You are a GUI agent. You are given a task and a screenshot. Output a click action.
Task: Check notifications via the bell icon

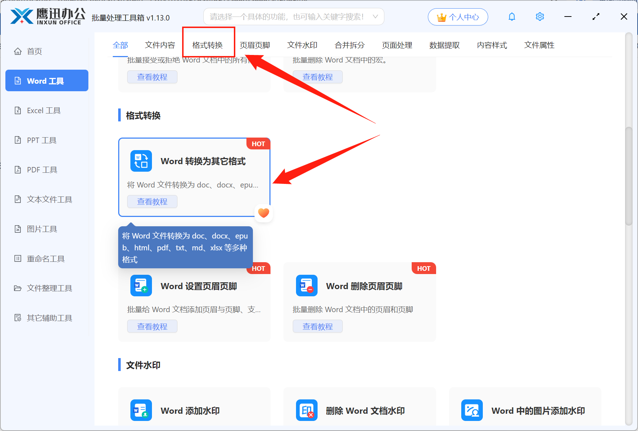pyautogui.click(x=512, y=17)
